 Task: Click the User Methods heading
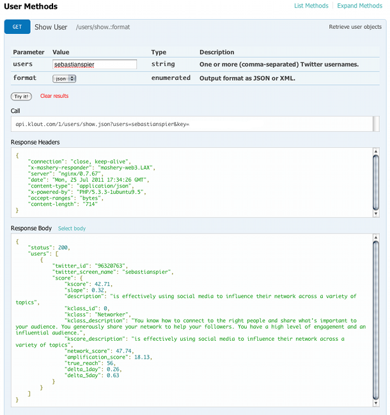pyautogui.click(x=31, y=6)
